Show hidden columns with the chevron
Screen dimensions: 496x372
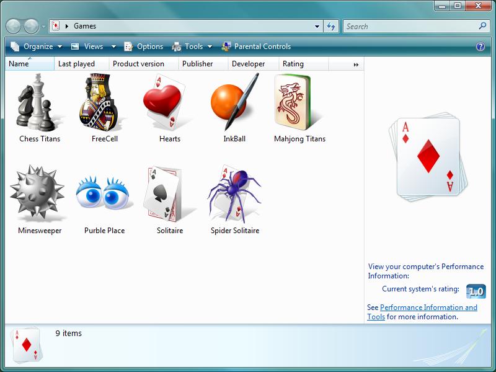[x=356, y=64]
